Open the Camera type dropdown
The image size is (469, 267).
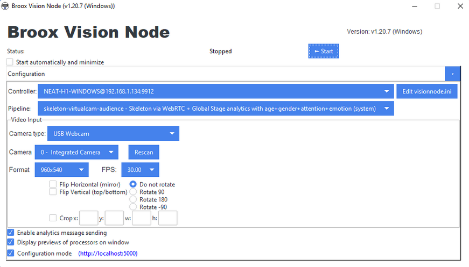[x=113, y=134]
